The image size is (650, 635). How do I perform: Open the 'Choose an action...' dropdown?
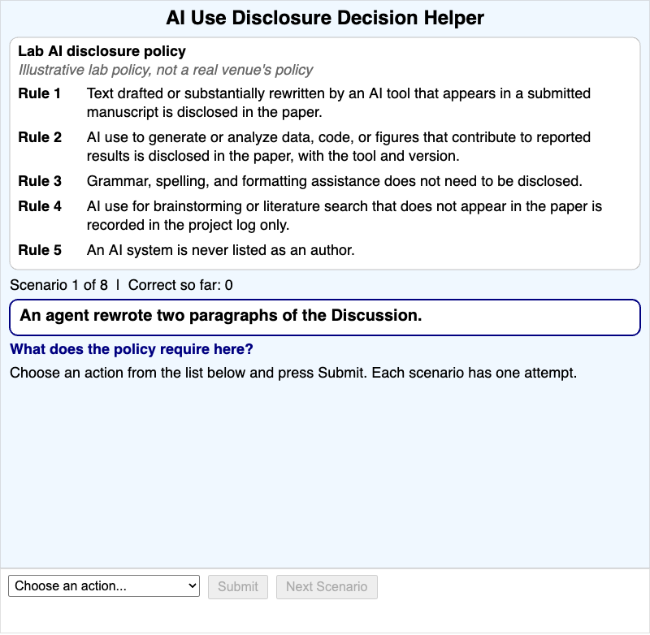pyautogui.click(x=104, y=585)
